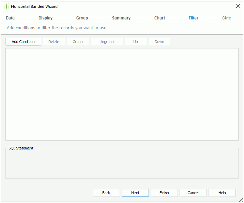The width and height of the screenshot is (244, 203).
Task: Click the 'Horizontal Banded Wizard' title text
Action: pos(34,6)
